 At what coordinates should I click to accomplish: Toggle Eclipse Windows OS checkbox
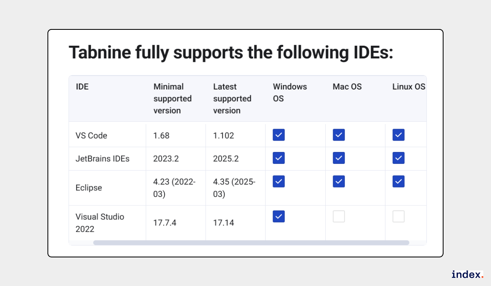[x=279, y=181]
